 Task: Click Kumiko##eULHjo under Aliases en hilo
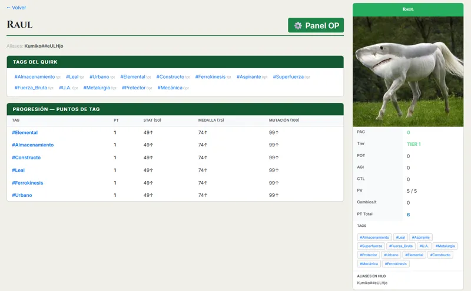click(x=372, y=283)
